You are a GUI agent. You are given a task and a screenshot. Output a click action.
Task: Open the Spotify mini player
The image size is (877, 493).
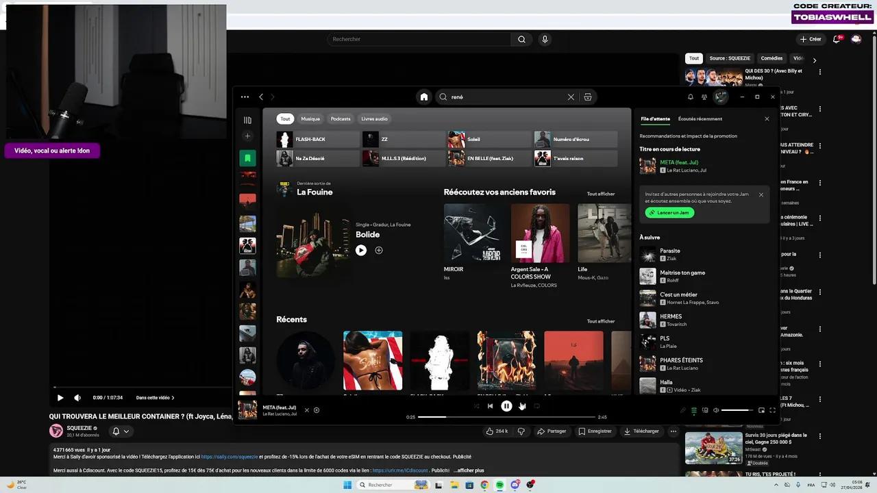[761, 410]
